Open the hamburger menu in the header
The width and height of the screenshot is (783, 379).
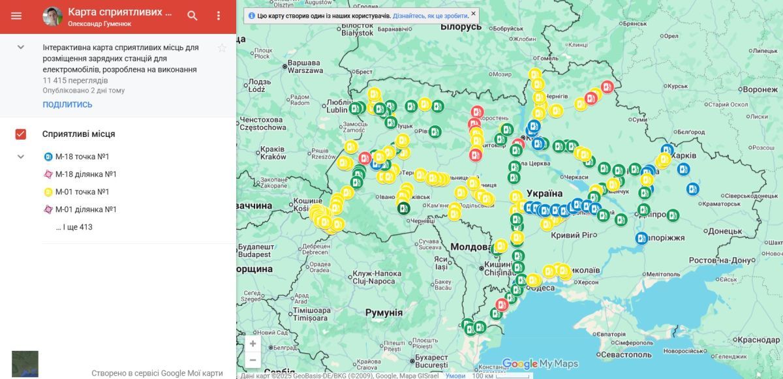point(16,16)
